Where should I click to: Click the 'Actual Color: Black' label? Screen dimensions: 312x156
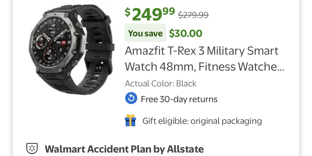tap(161, 84)
